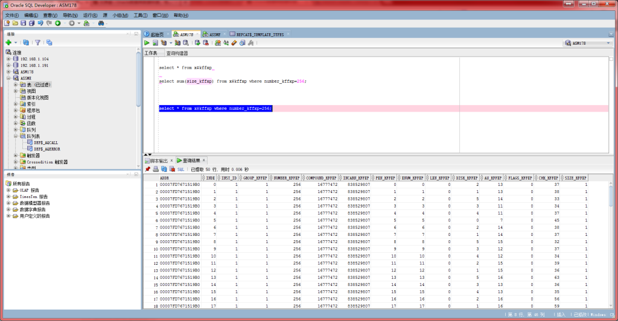This screenshot has height=321, width=618.
Task: Open the 工具(T) menu
Action: point(140,15)
